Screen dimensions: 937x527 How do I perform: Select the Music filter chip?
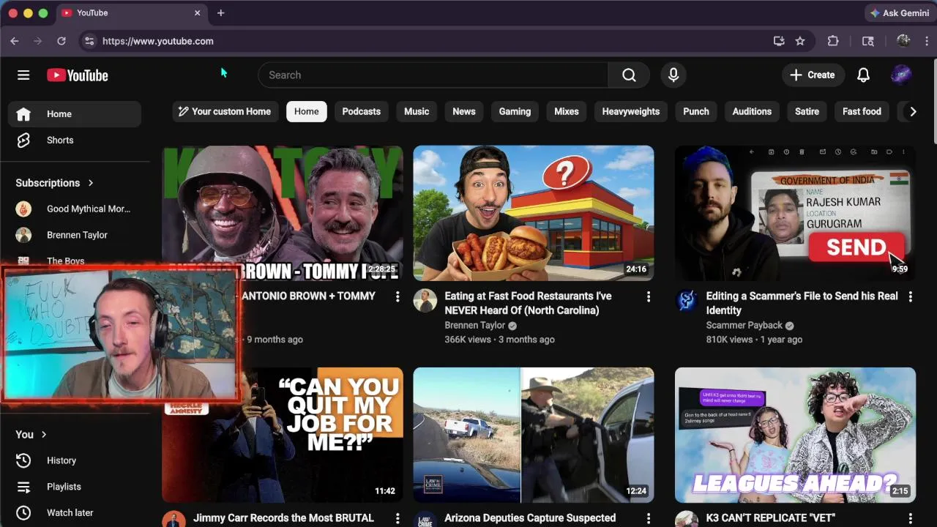tap(417, 111)
